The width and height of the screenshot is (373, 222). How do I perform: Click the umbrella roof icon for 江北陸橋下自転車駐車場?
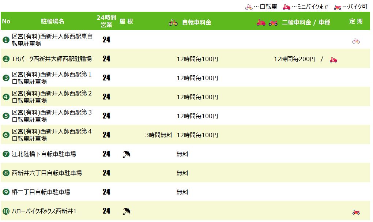pos(126,154)
